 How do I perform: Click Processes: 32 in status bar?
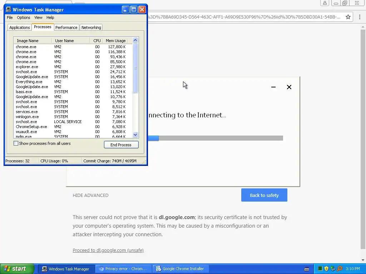(x=18, y=161)
